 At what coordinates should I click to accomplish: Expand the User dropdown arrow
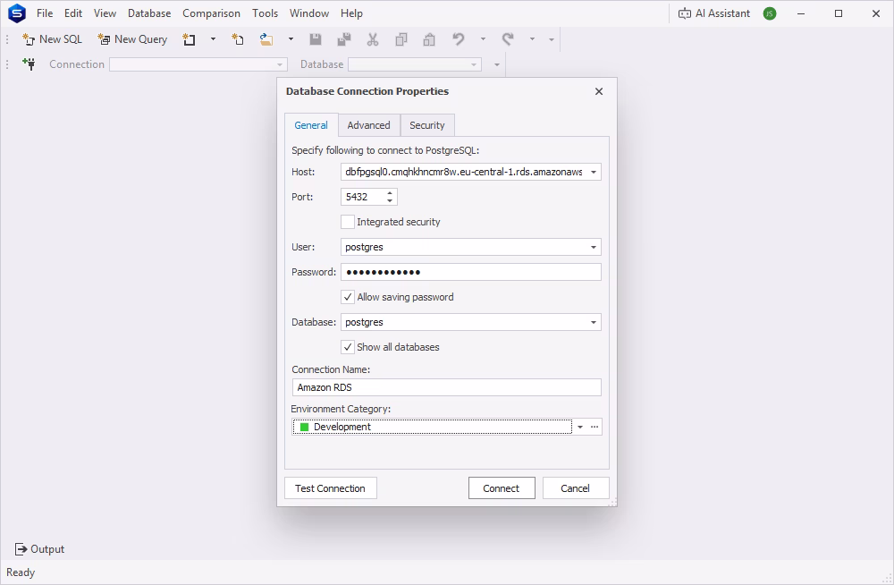click(x=593, y=247)
